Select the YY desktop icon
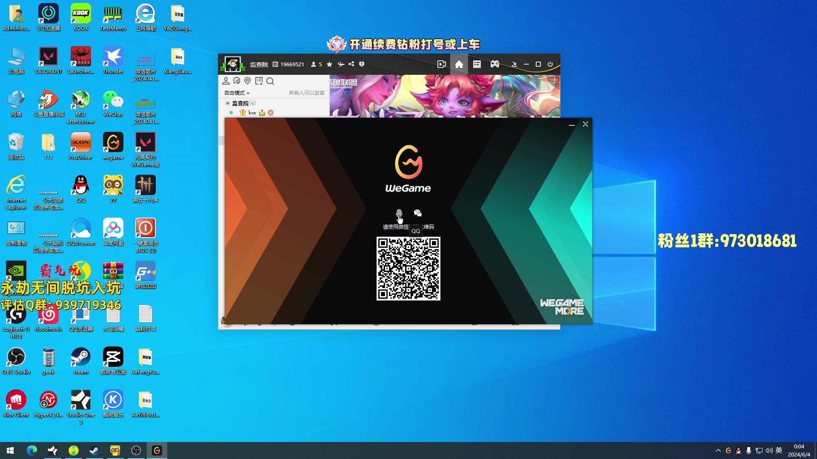This screenshot has height=459, width=817. (x=113, y=189)
